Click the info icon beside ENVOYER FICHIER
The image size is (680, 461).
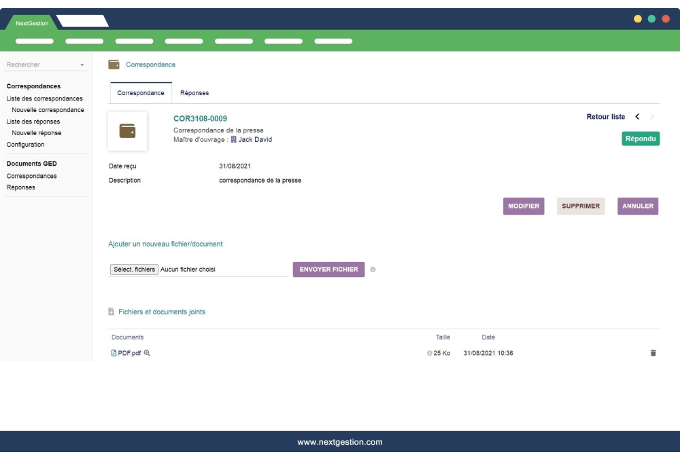[x=371, y=270]
